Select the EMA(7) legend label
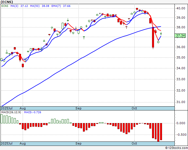Image resolution: width=188 pixels, height=150 pixels. [56, 6]
